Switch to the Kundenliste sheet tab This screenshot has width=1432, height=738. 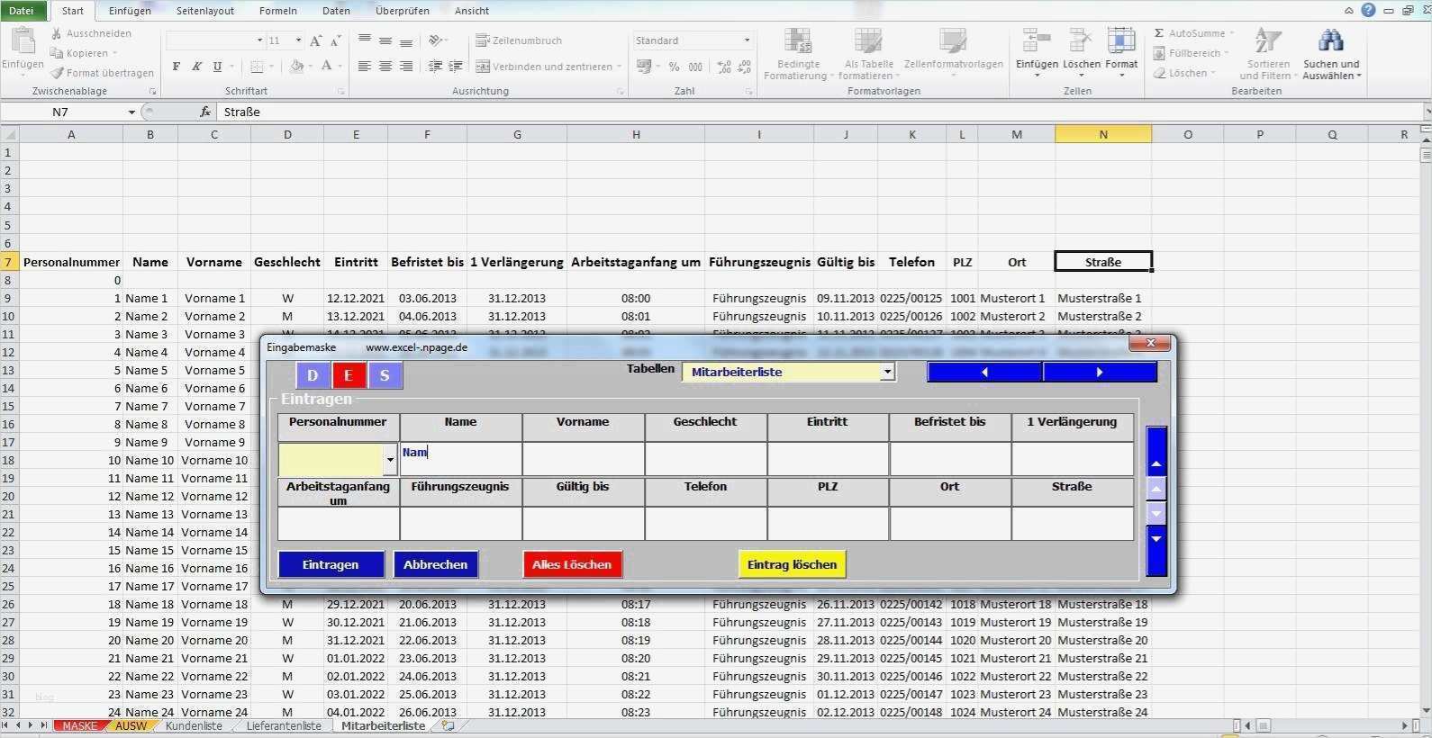pos(194,725)
